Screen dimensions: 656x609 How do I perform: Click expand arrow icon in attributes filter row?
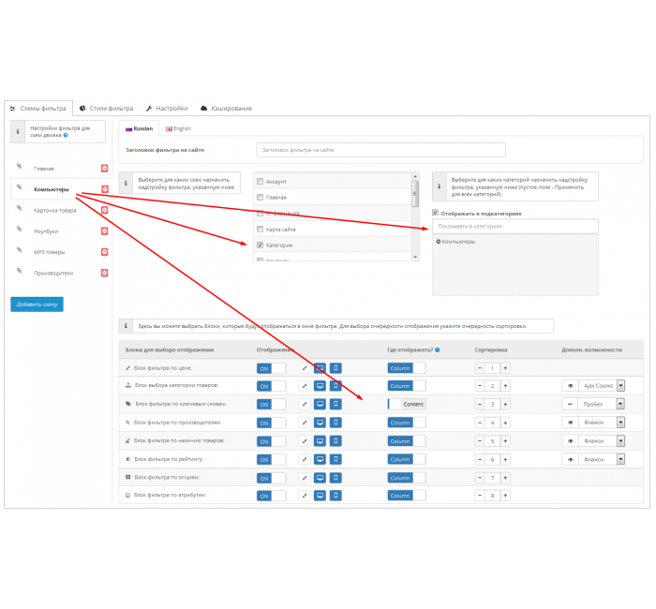click(305, 496)
